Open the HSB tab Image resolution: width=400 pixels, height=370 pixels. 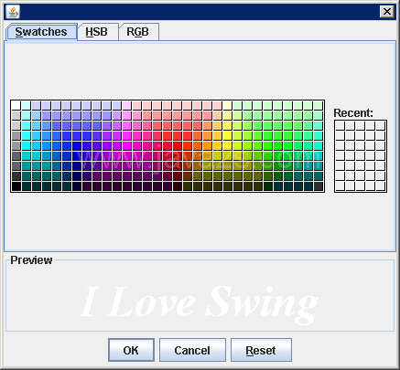pos(97,32)
